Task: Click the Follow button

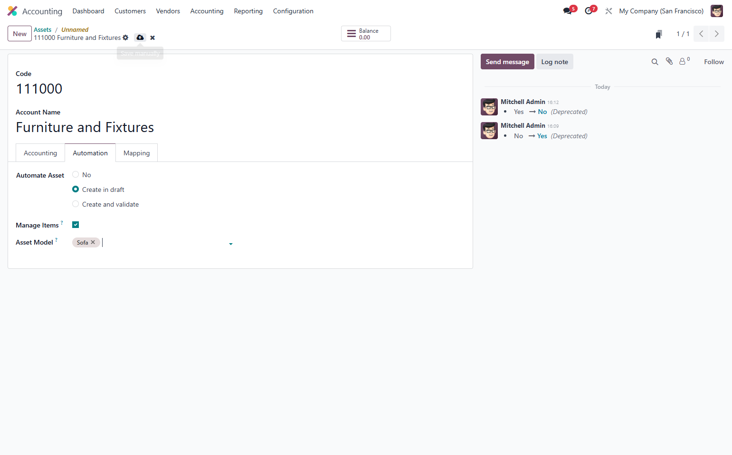Action: pos(714,62)
